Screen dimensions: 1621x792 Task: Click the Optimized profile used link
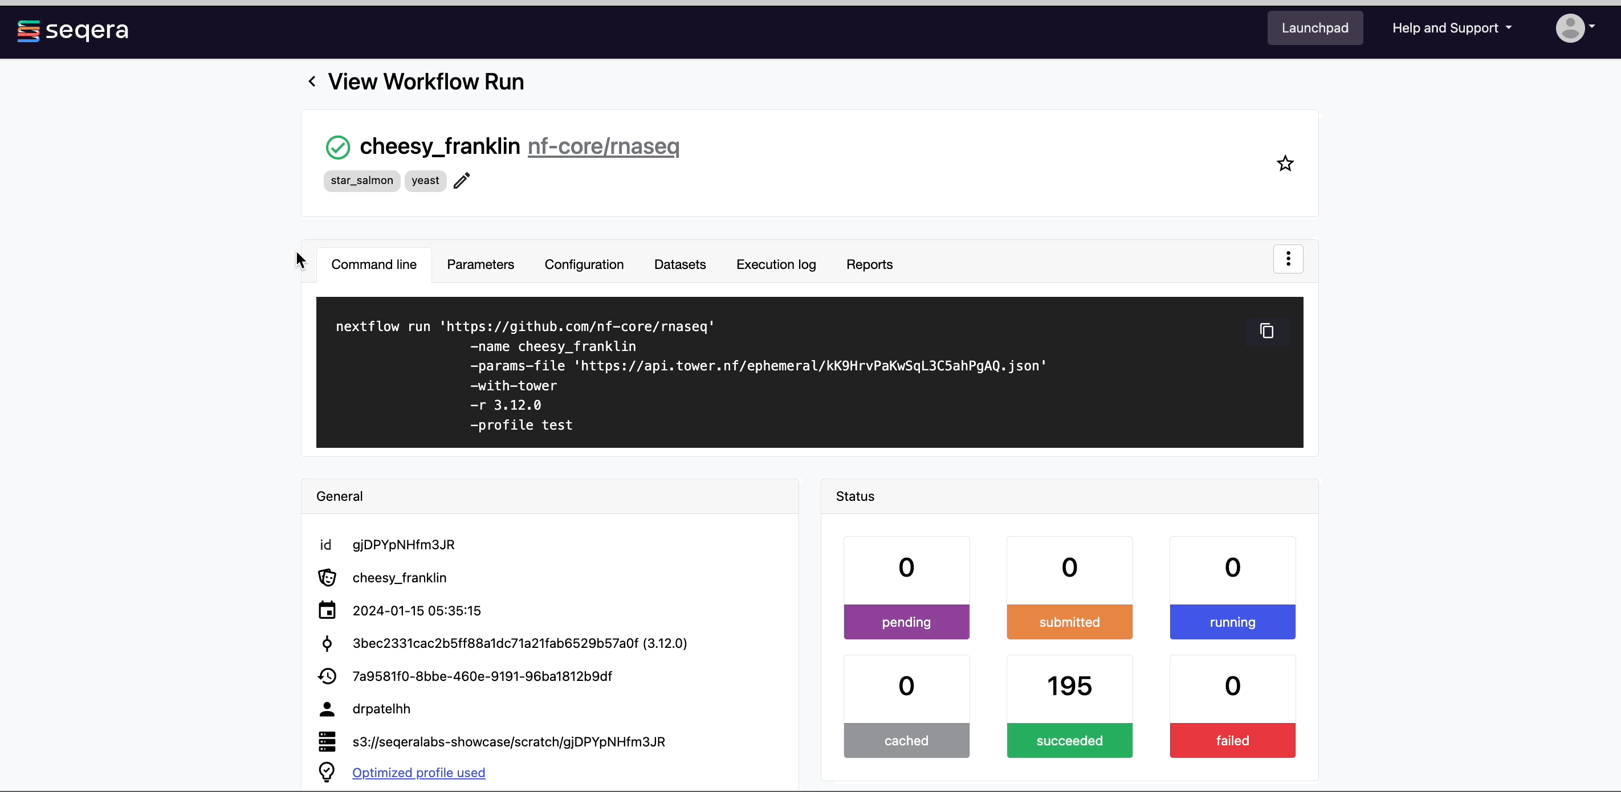pyautogui.click(x=418, y=773)
